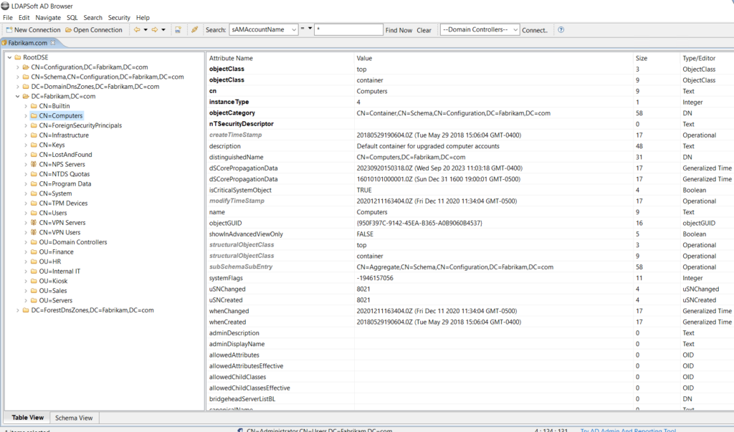Expand the OU=Domain Controllers node
This screenshot has height=432, width=734.
pos(26,242)
